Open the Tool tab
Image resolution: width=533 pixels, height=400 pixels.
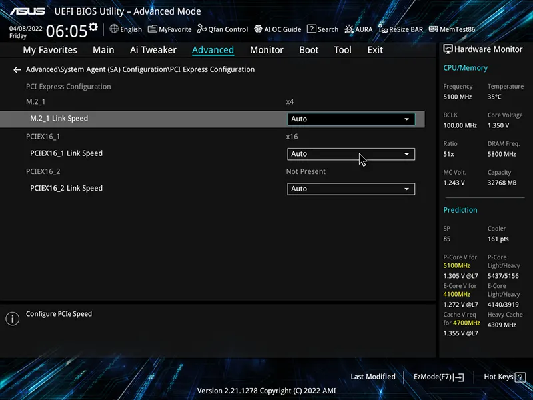(x=342, y=50)
